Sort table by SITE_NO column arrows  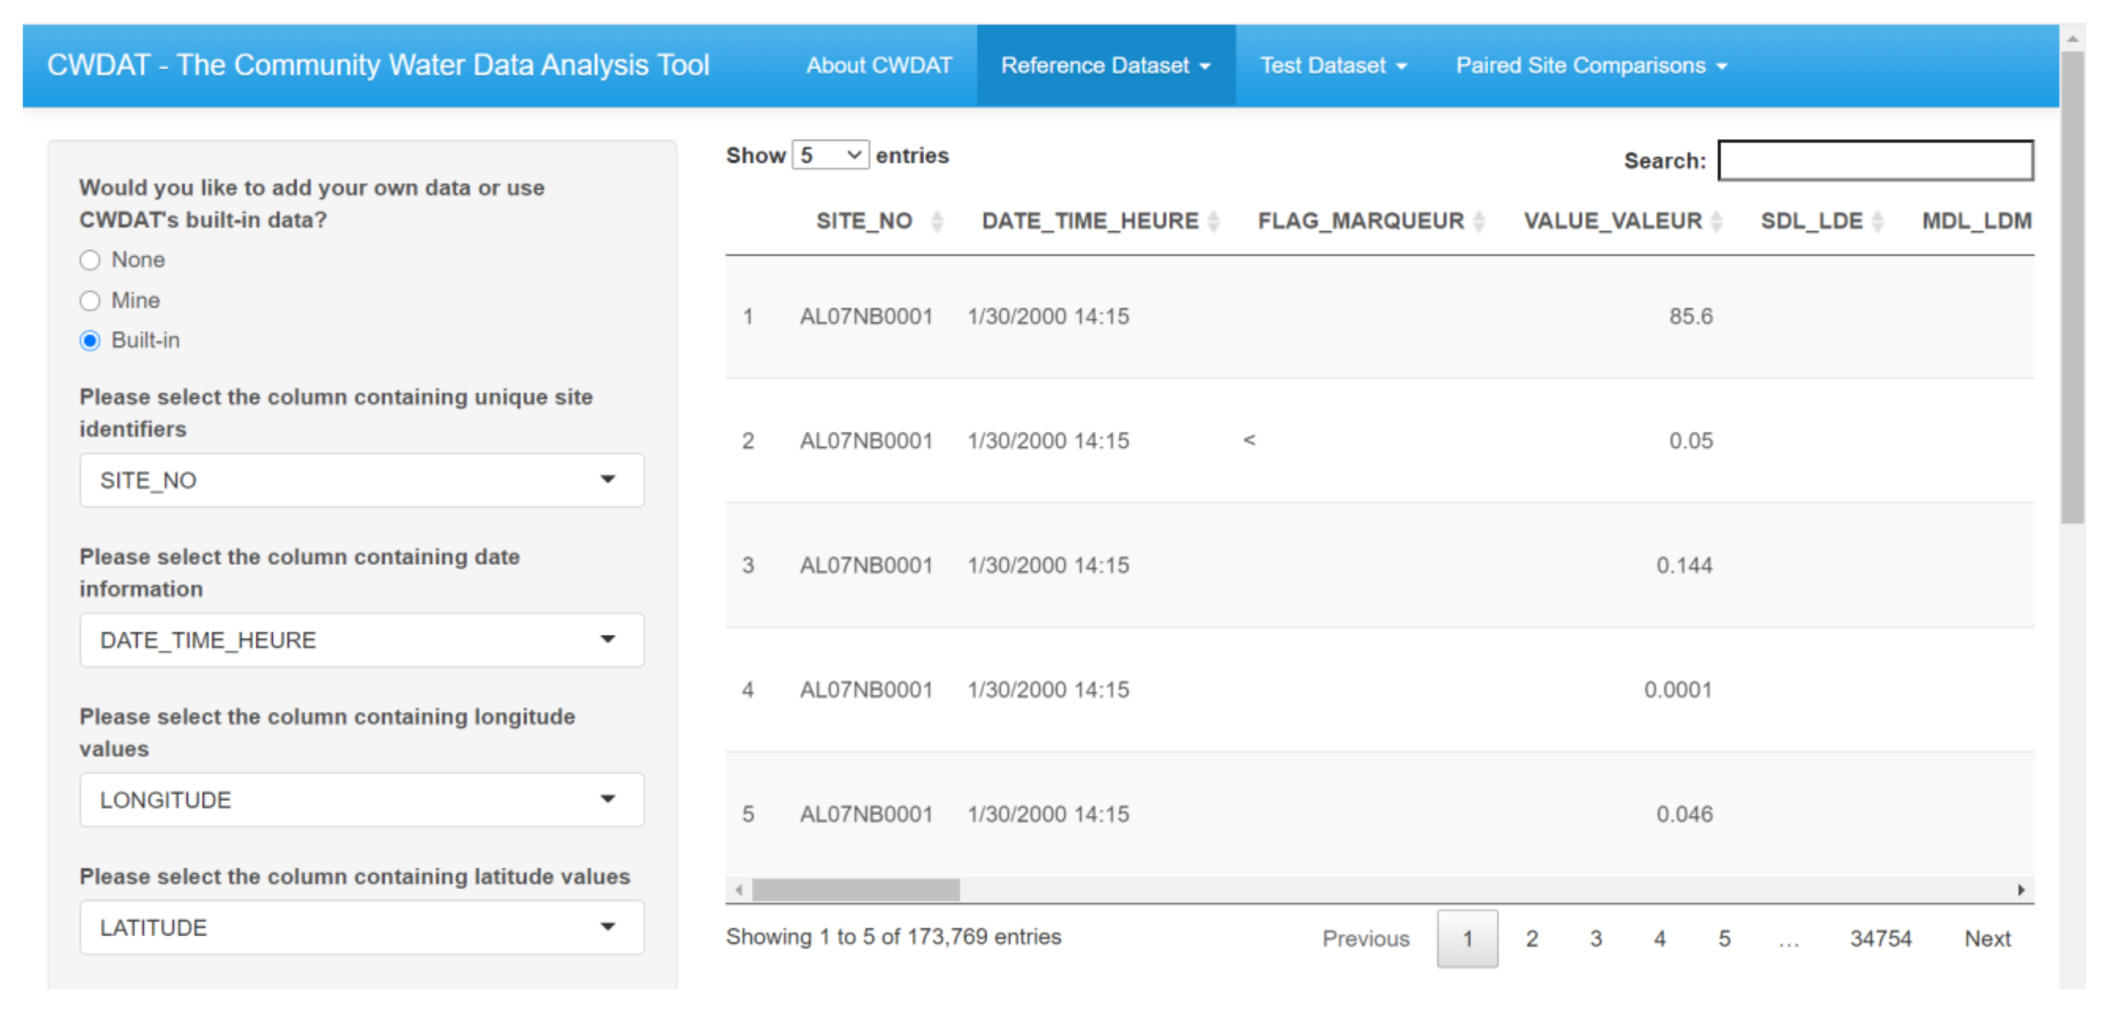[938, 221]
